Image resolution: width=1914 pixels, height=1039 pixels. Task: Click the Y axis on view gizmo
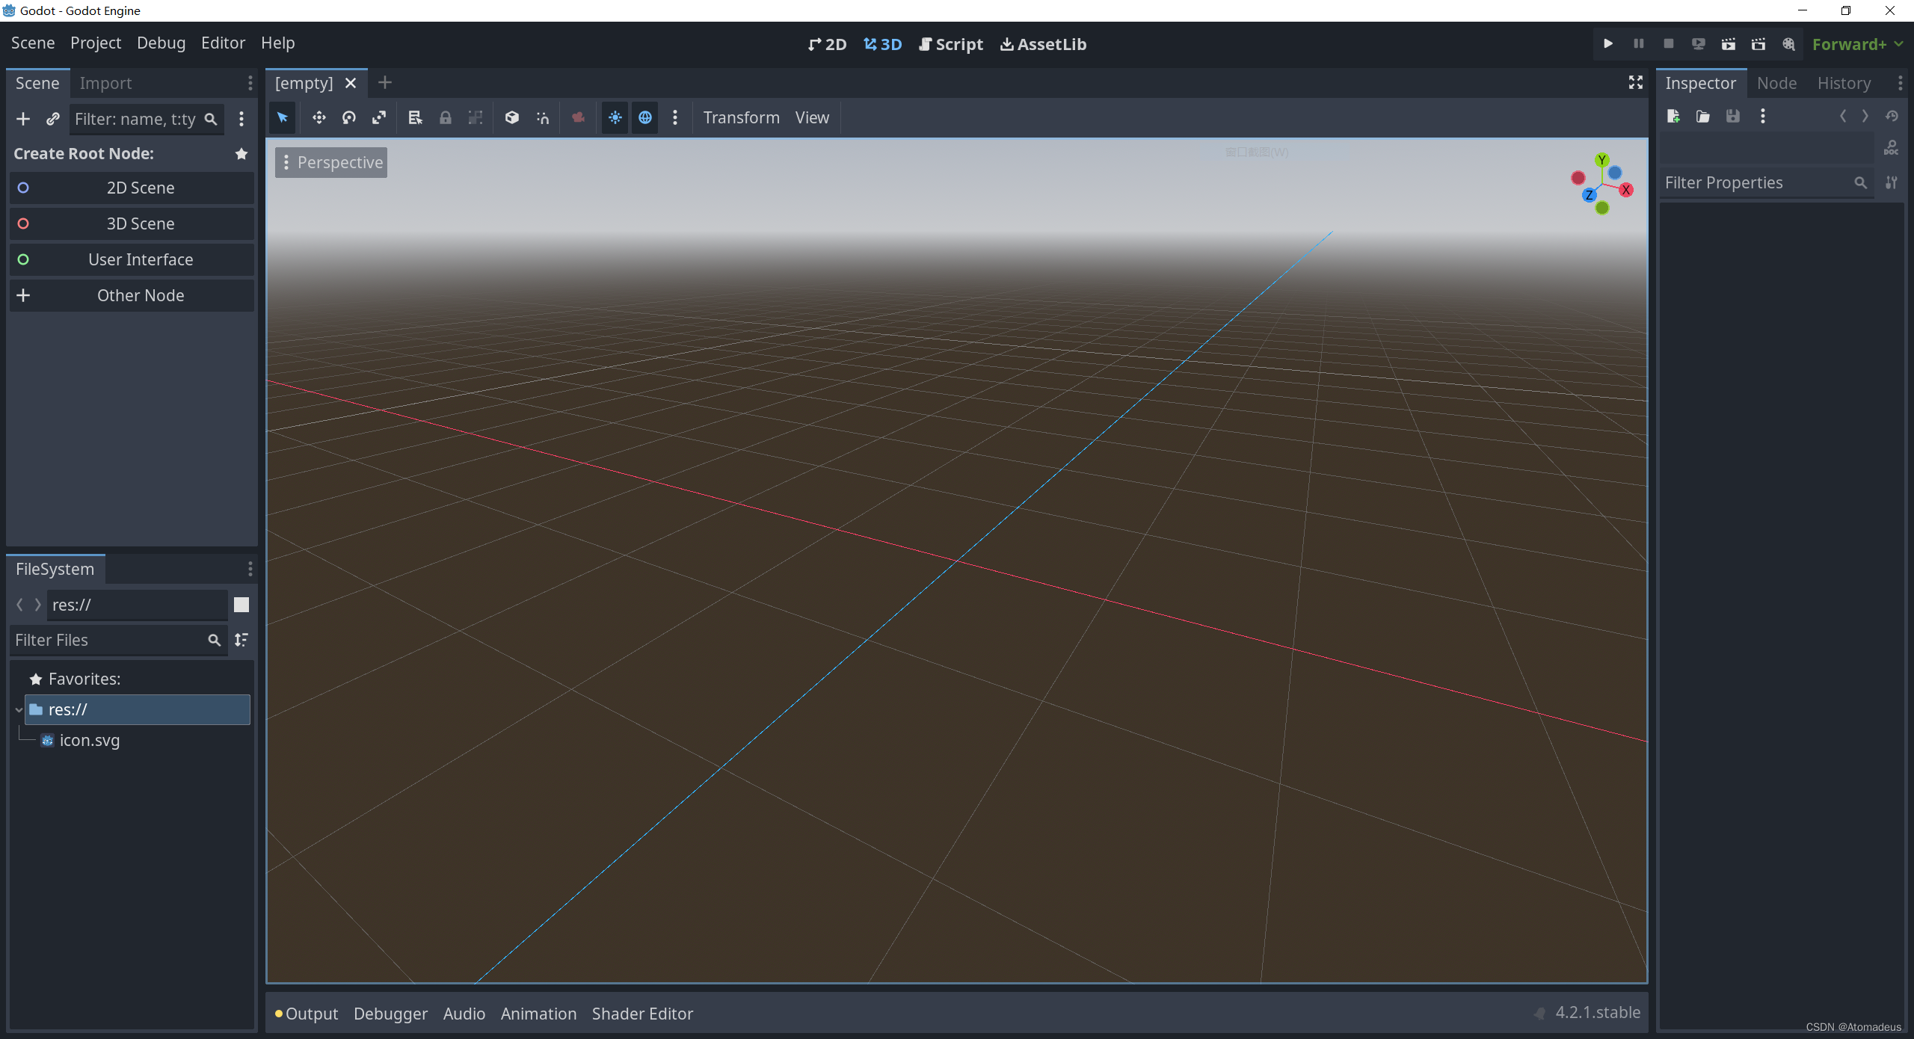(1601, 160)
